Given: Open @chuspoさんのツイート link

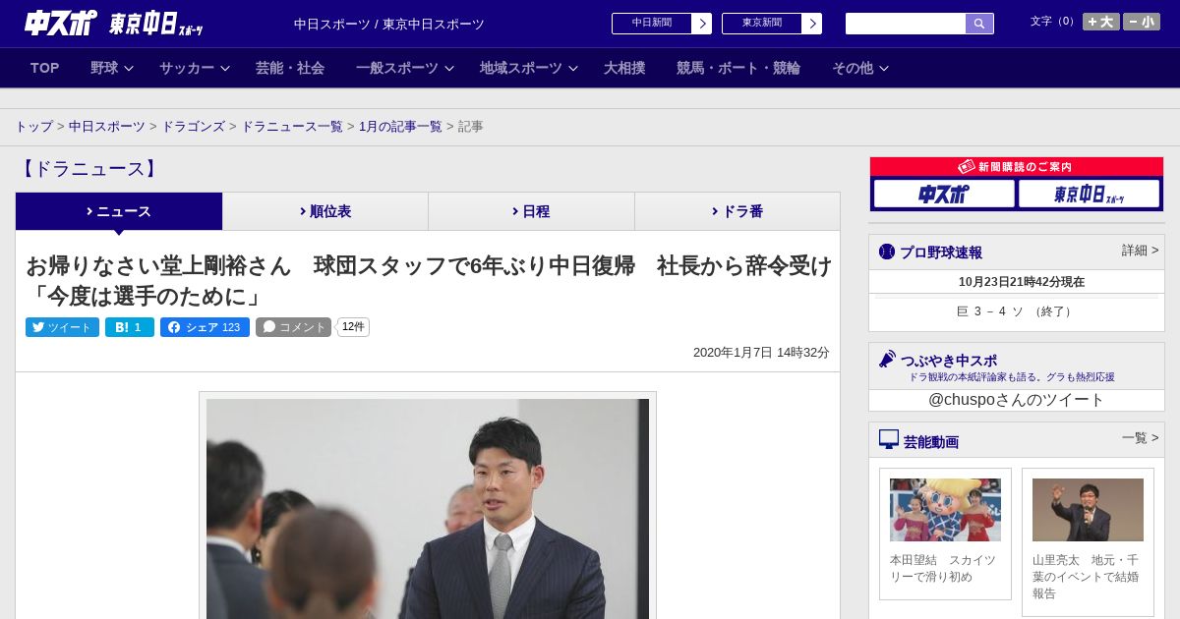Looking at the screenshot, I should coord(1016,400).
